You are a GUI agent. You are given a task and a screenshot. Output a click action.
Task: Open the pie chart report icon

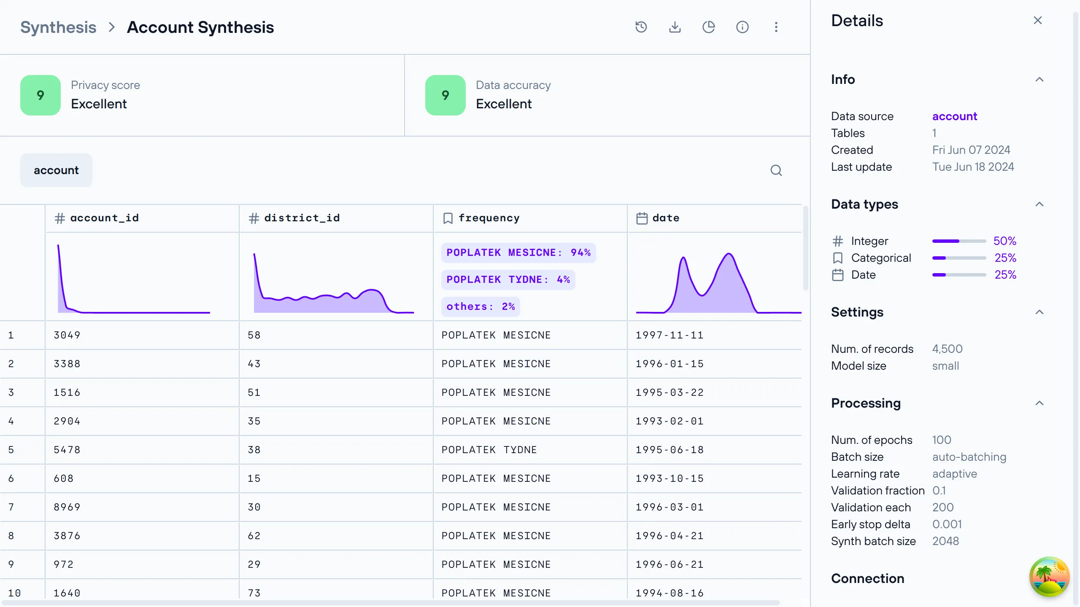709,27
